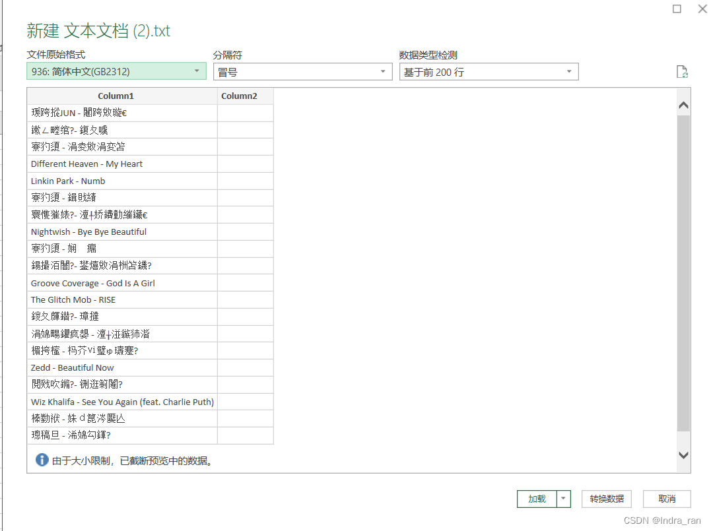Click the refresh preview file icon
711x531 pixels.
[x=682, y=72]
